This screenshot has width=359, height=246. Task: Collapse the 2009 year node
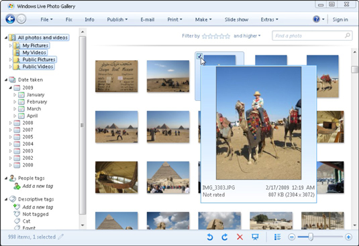[11, 88]
